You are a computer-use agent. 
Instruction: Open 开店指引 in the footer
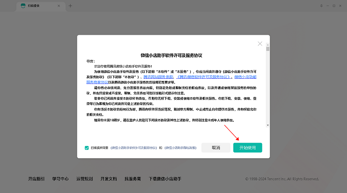(x=36, y=179)
